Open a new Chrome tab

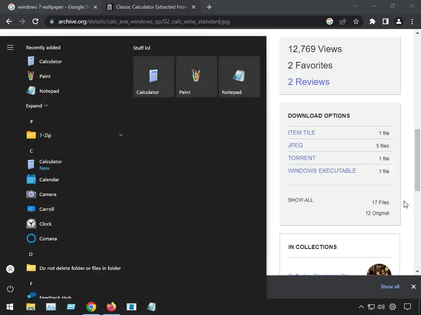coord(209,7)
